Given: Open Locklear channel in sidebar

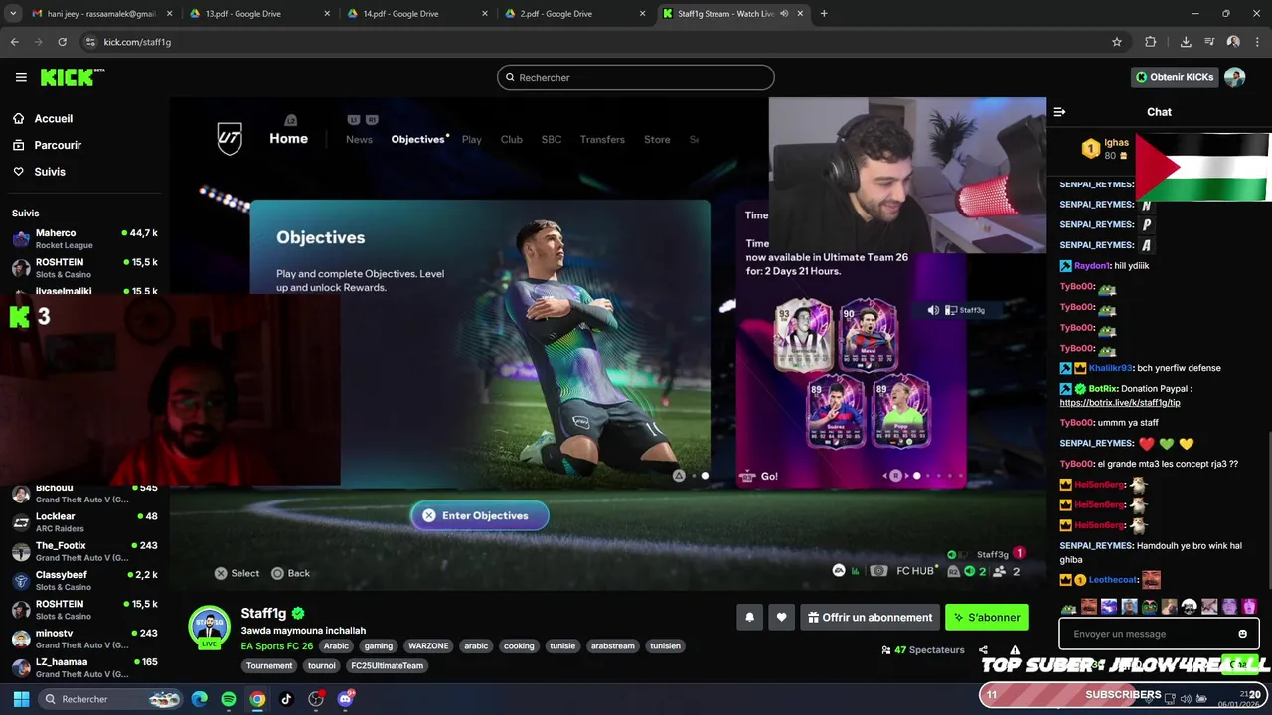Looking at the screenshot, I should tap(84, 522).
